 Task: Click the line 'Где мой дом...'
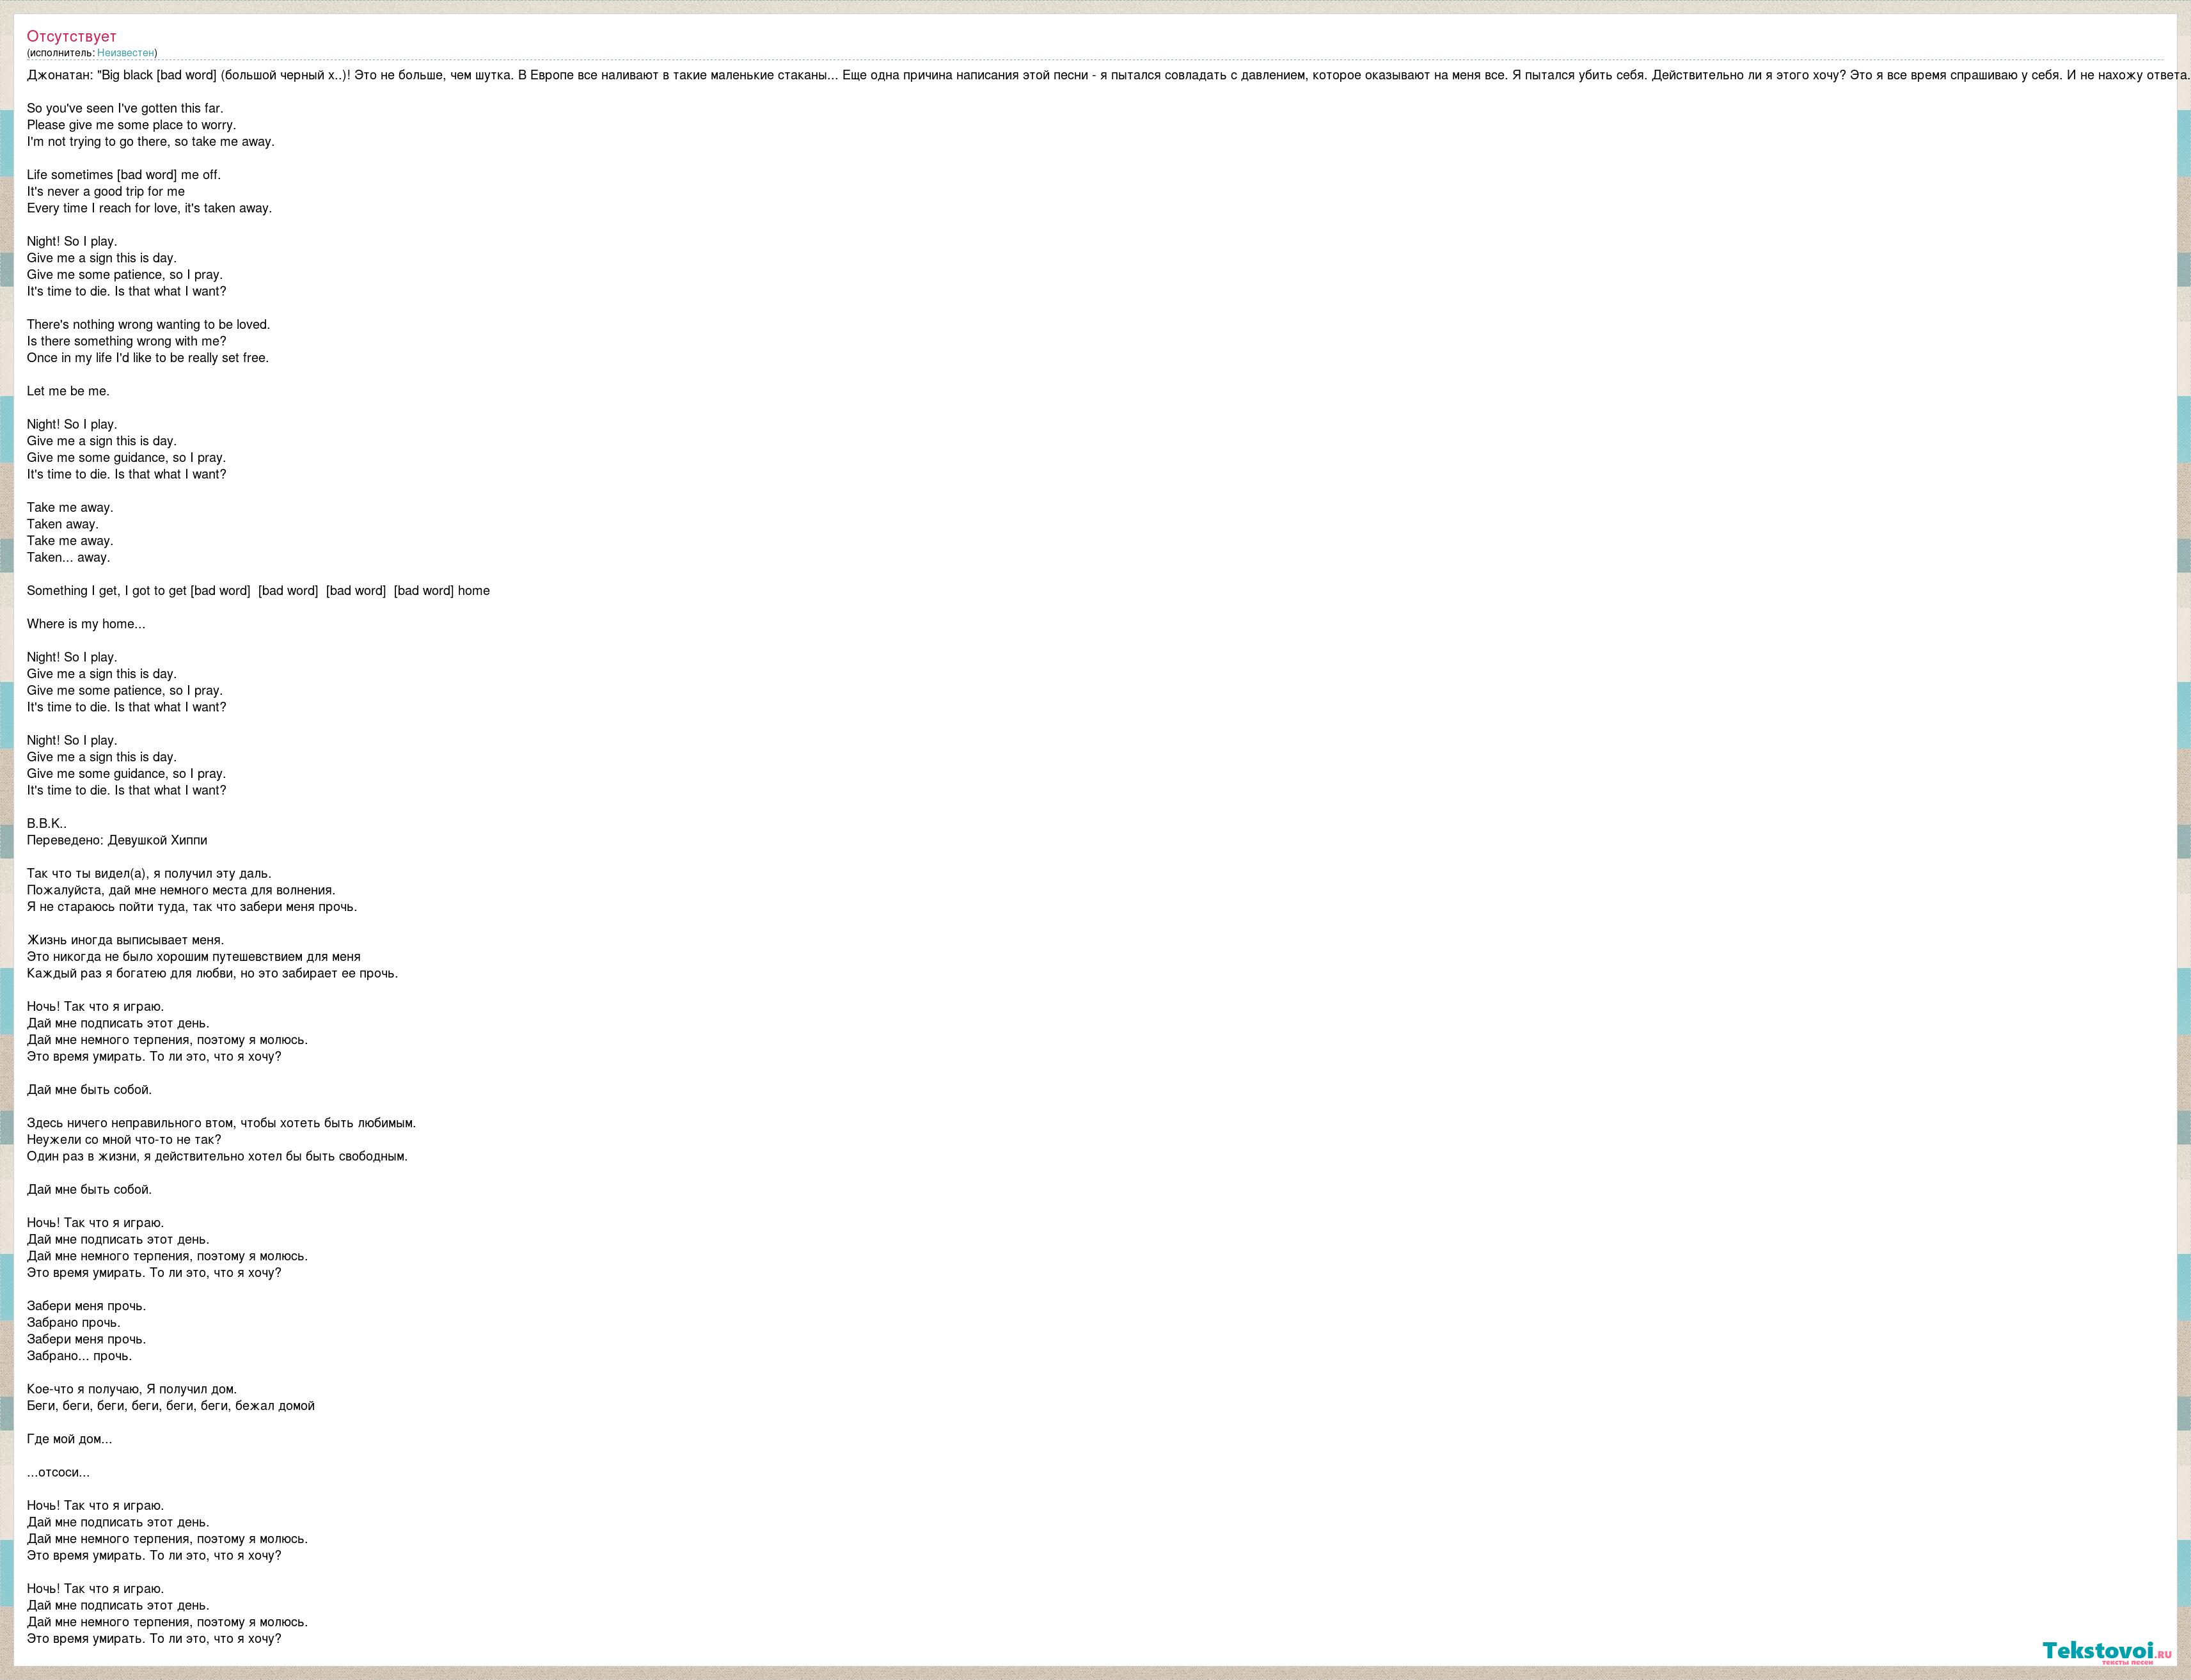point(70,1439)
